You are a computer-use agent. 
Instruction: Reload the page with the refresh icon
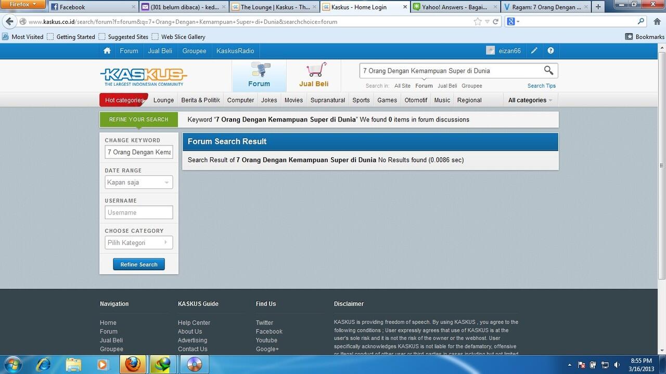click(496, 22)
